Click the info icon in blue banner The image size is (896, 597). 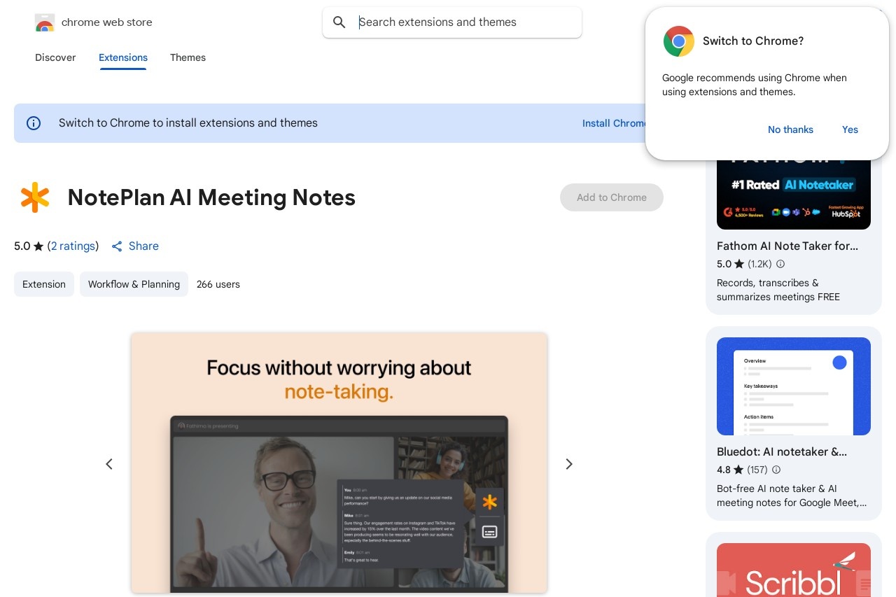point(34,123)
